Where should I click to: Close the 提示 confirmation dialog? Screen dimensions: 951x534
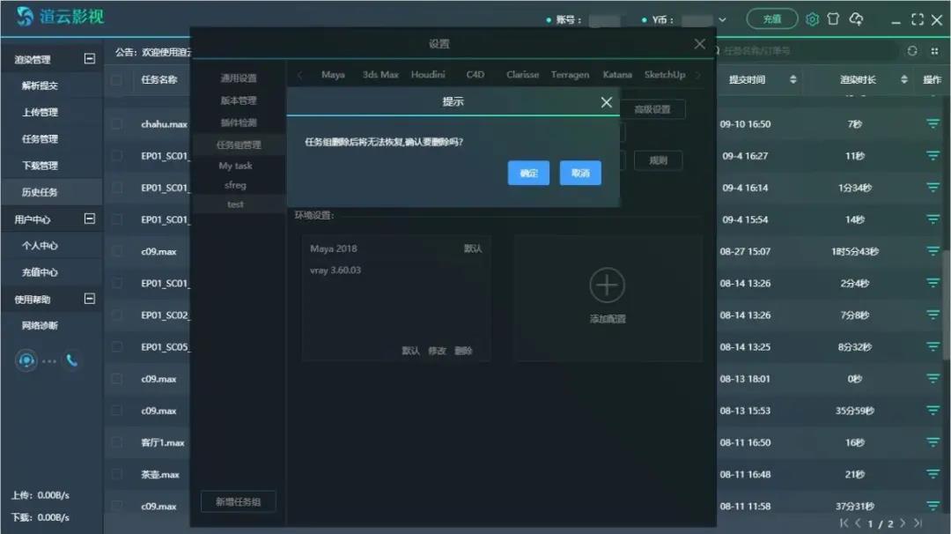(x=606, y=102)
